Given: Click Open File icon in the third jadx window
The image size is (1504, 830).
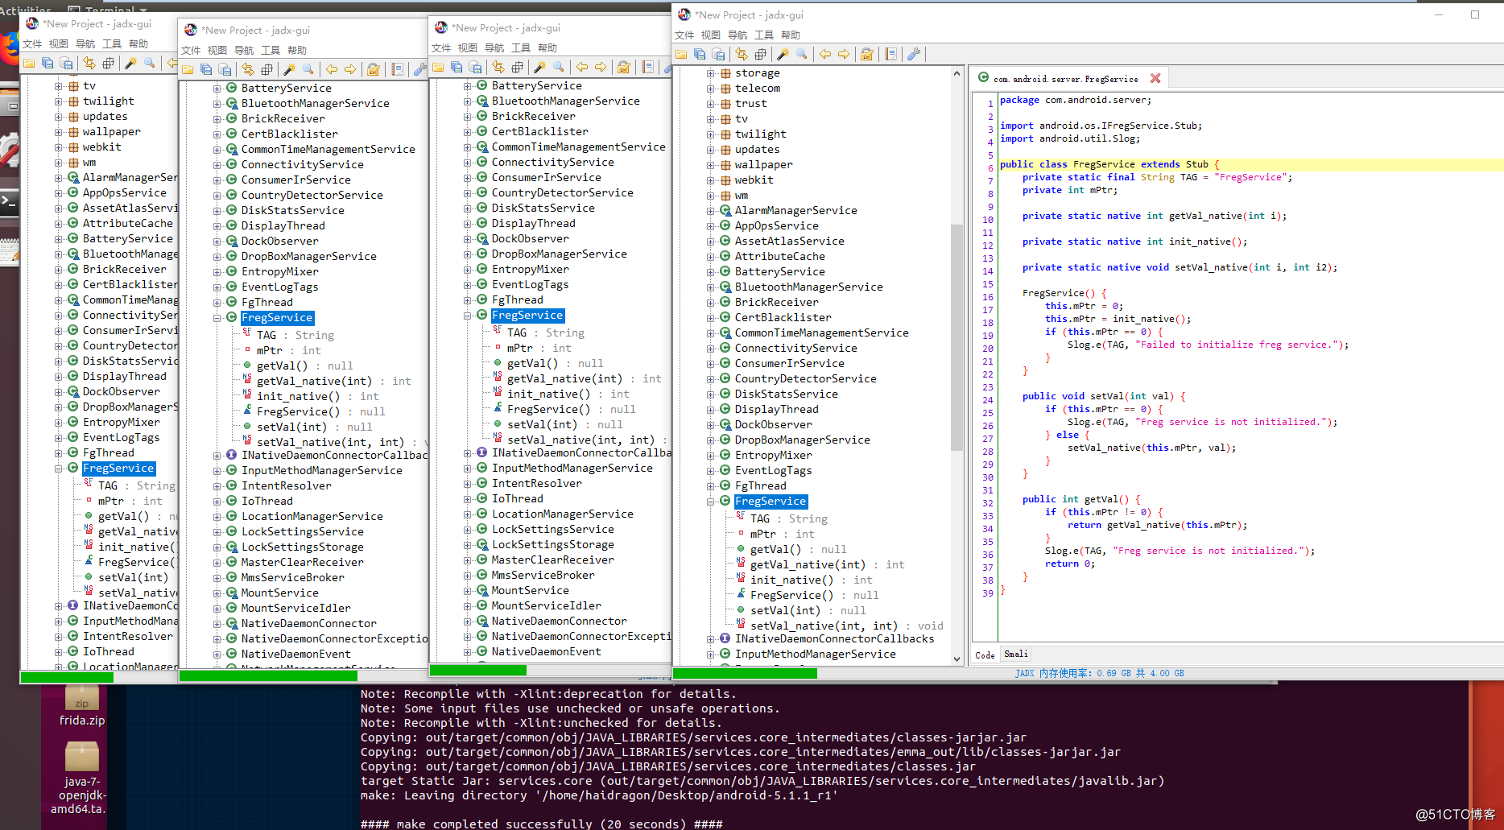Looking at the screenshot, I should click(438, 67).
